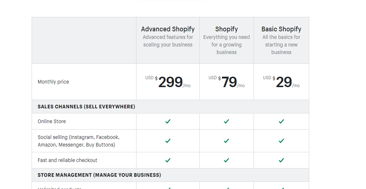The height and width of the screenshot is (189, 366).
Task: Click Online Store checkmark under Shopify plan
Action: 226,121
